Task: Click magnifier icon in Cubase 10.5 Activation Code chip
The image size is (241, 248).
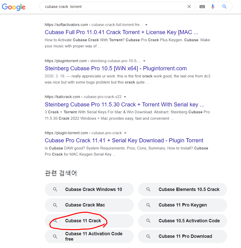Action: (x=148, y=221)
